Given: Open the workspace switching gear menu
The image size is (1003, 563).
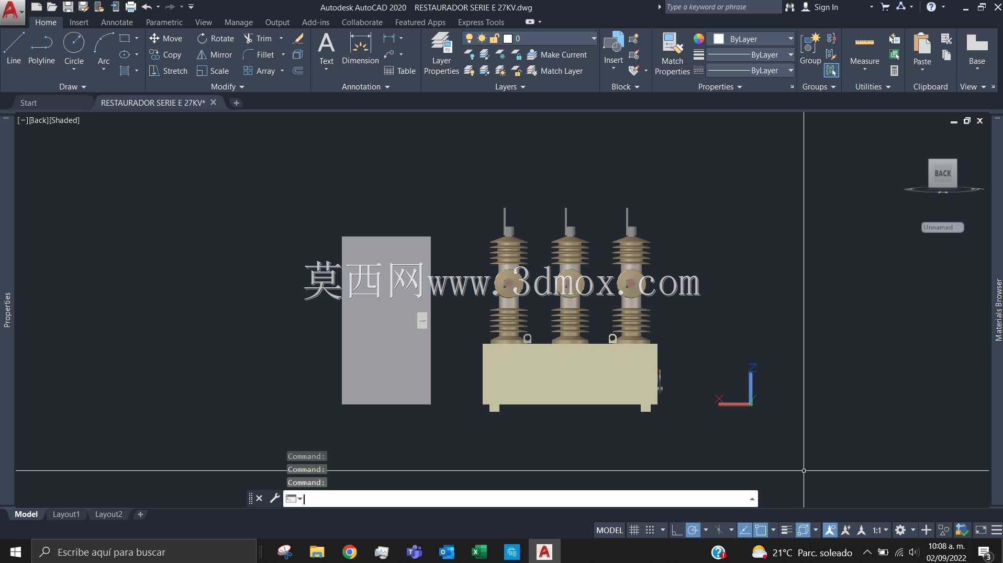Looking at the screenshot, I should click(x=904, y=530).
